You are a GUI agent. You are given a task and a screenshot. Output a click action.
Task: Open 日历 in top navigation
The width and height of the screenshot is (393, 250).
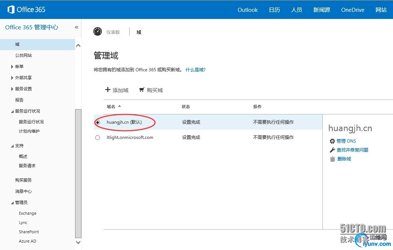[x=274, y=10]
